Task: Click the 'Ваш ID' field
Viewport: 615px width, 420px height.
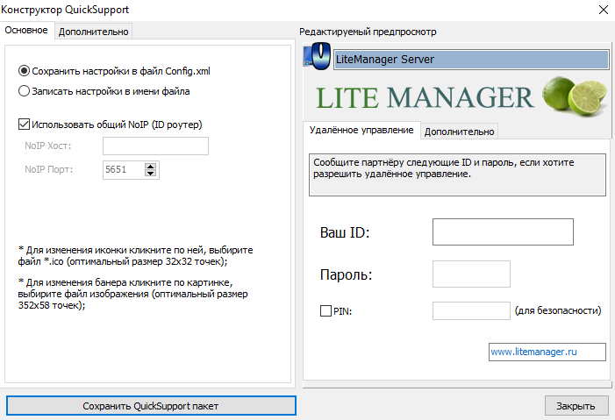Action: tap(503, 231)
